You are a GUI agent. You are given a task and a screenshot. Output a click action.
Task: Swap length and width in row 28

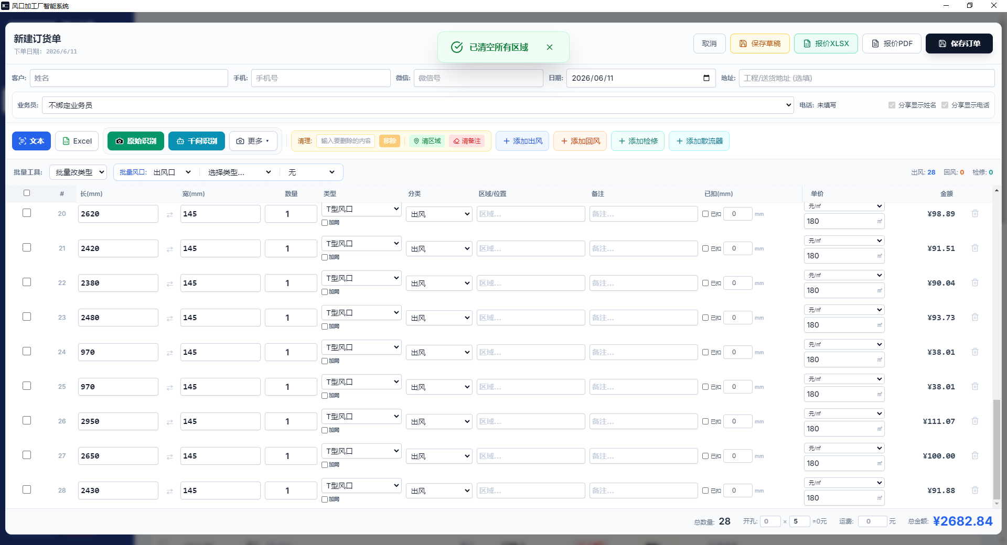click(x=169, y=491)
